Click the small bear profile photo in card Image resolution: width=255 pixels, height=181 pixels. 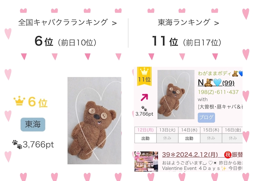(176, 95)
